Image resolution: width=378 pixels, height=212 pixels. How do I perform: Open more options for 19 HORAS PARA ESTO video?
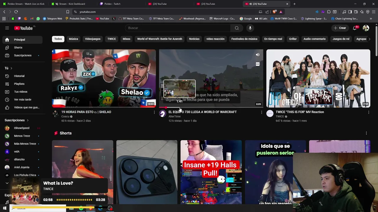point(154,112)
